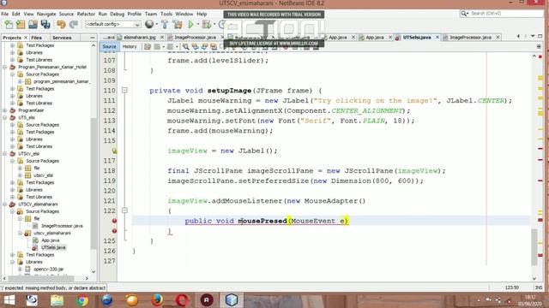This screenshot has width=549, height=308.
Task: Show the opened documents list arrow
Action: coord(533,36)
